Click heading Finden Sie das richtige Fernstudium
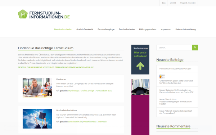Viewport: 216px width, 135px height. (x=46, y=48)
